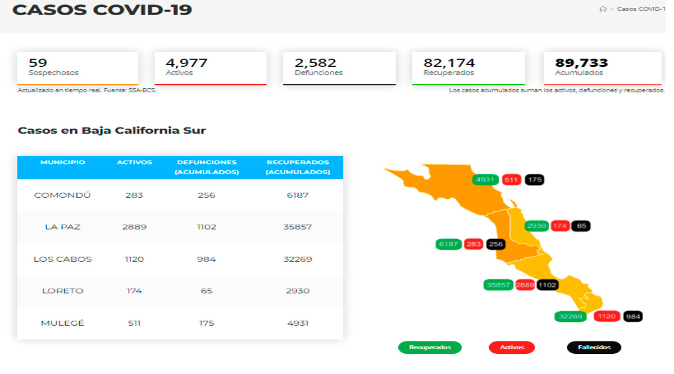This screenshot has width=674, height=374.
Task: Select the red 174 badge beside Loreto
Action: [x=560, y=226]
